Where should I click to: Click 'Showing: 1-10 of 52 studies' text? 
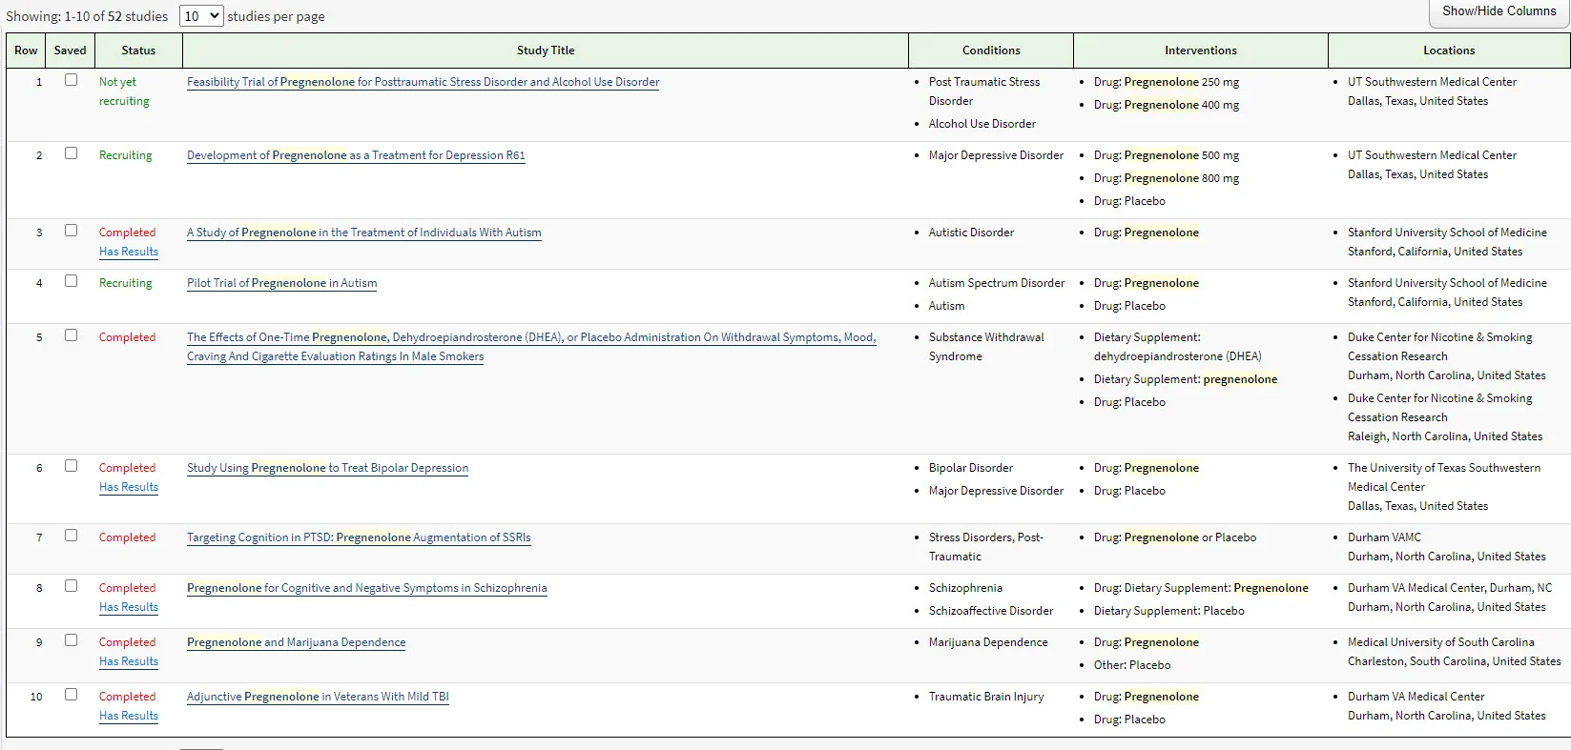point(87,16)
